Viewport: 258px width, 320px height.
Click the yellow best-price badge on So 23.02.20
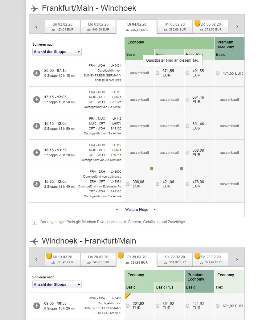click(197, 256)
